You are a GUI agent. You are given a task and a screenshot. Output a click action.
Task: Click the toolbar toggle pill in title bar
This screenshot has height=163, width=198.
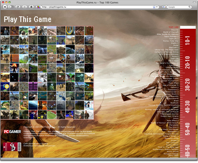click(x=194, y=2)
